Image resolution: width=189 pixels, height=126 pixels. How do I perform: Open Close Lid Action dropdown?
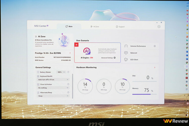53,88
